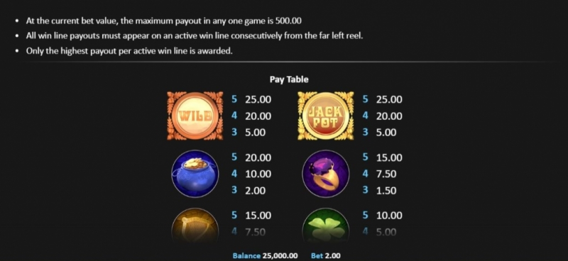Click the 'All win line payouts' rule text
This screenshot has height=261, width=568.
(x=194, y=36)
